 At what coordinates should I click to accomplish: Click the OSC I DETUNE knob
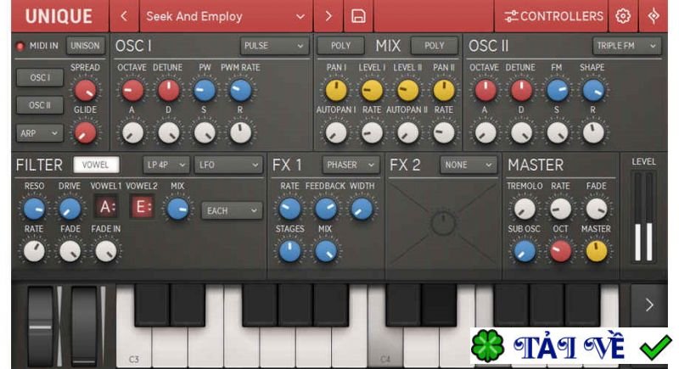pos(168,90)
